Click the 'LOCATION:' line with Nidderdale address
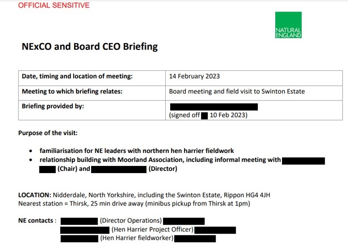348x244 pixels. coord(144,195)
